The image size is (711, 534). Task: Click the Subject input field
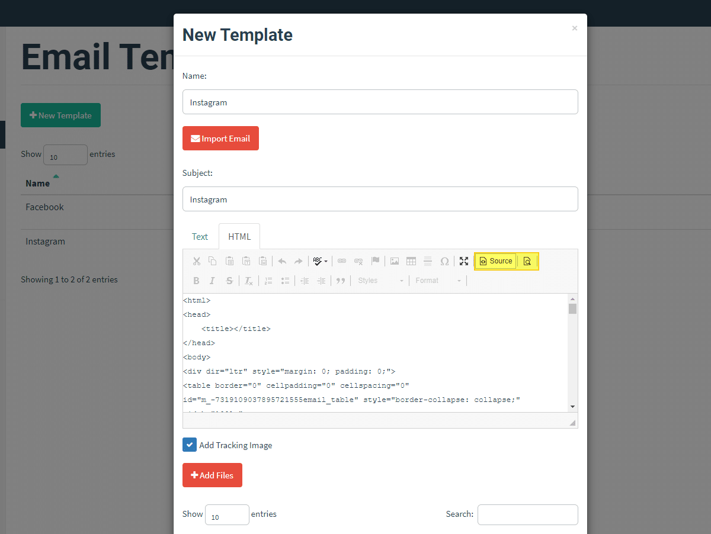[380, 199]
